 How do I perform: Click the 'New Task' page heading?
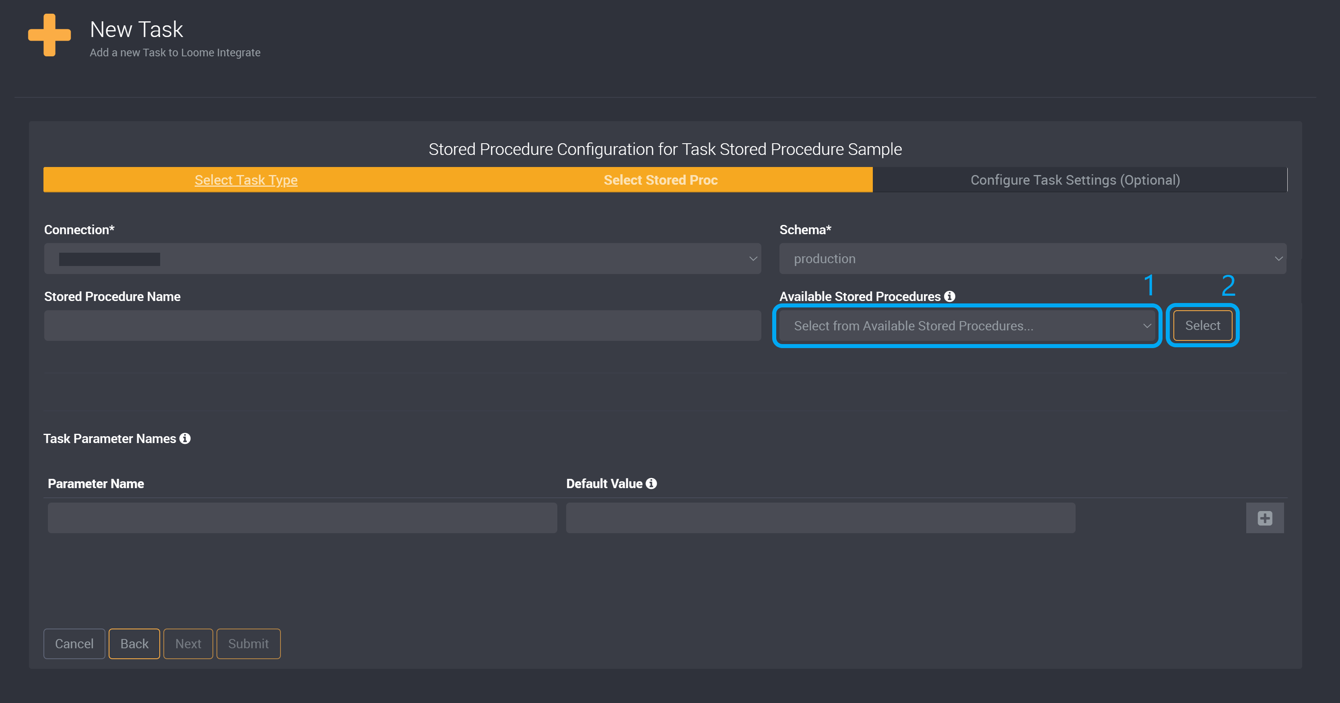(x=136, y=30)
